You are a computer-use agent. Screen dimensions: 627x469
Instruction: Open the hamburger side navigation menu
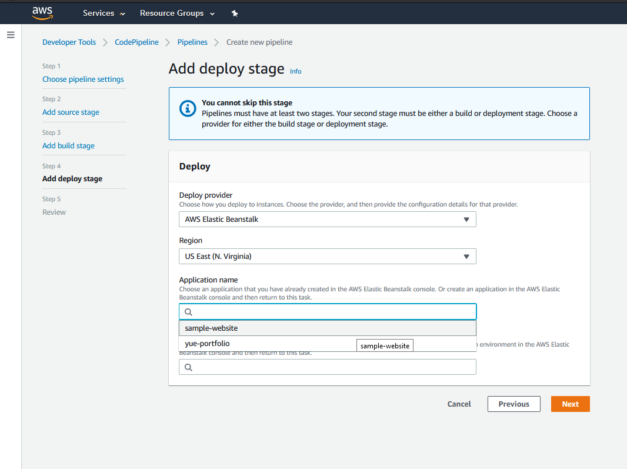click(x=11, y=35)
